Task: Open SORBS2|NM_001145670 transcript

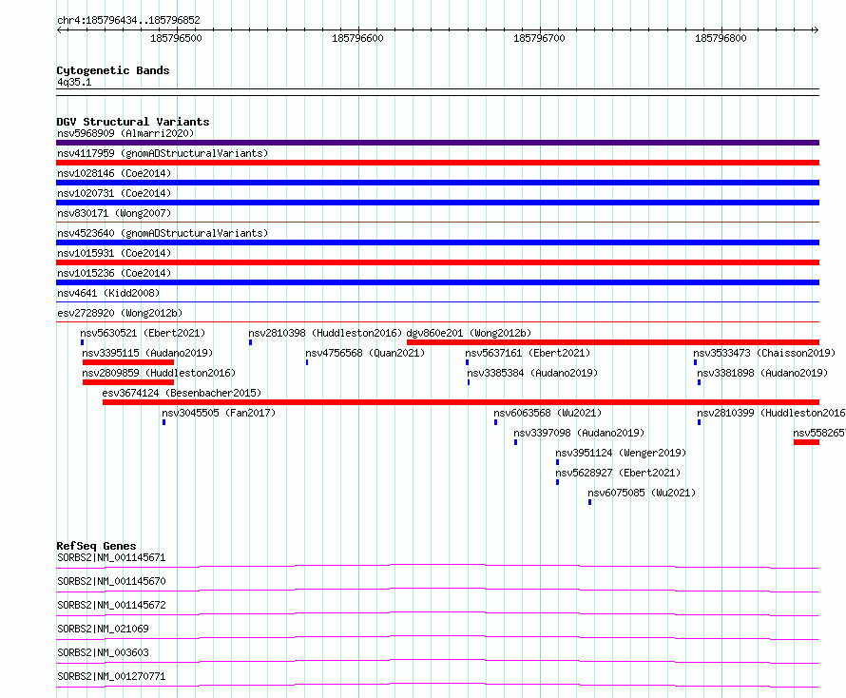Action: click(111, 581)
